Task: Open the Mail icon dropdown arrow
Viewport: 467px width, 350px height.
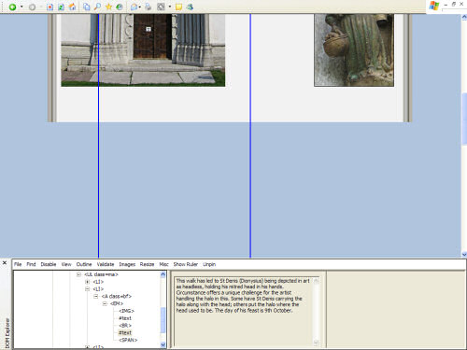Action: [x=140, y=7]
